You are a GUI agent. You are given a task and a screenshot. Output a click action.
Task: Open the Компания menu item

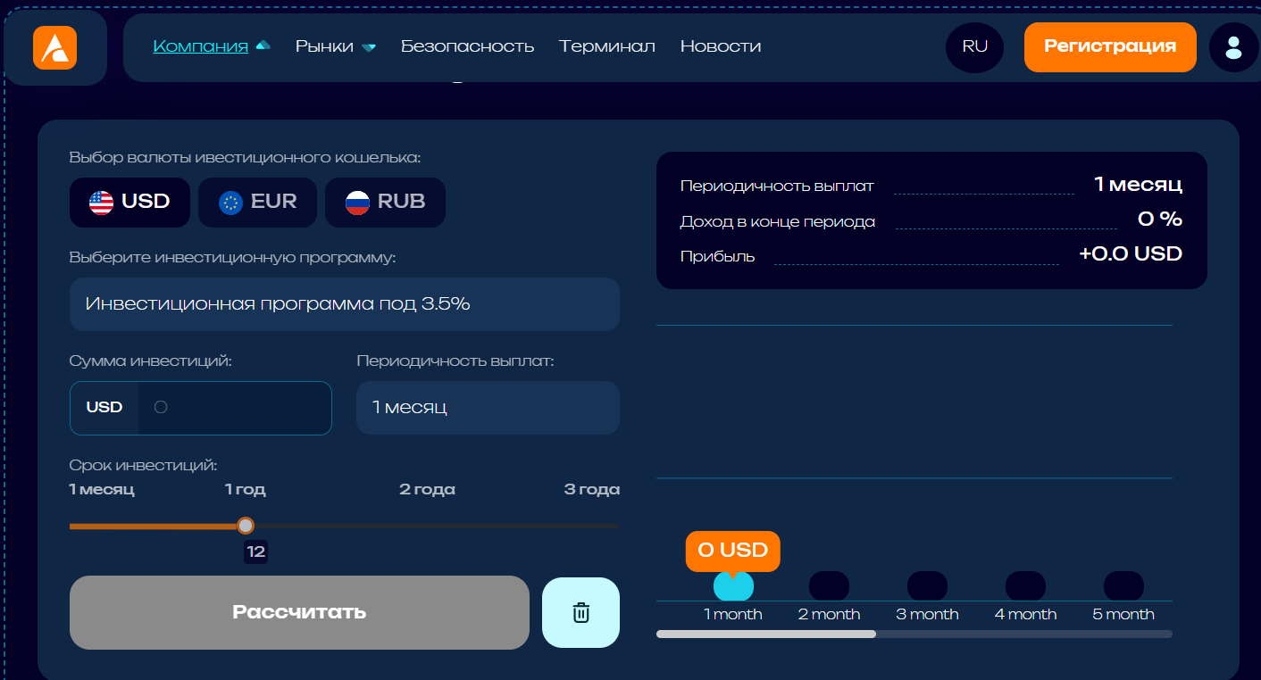(201, 46)
